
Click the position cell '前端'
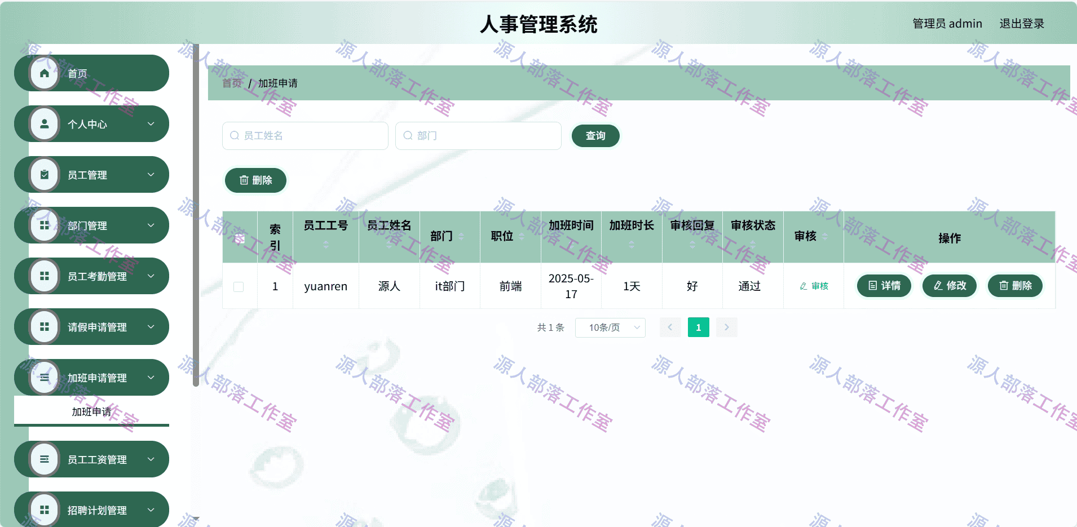pyautogui.click(x=511, y=286)
